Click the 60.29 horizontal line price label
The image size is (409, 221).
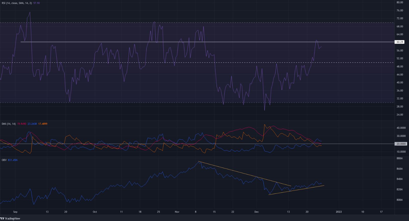[399, 42]
